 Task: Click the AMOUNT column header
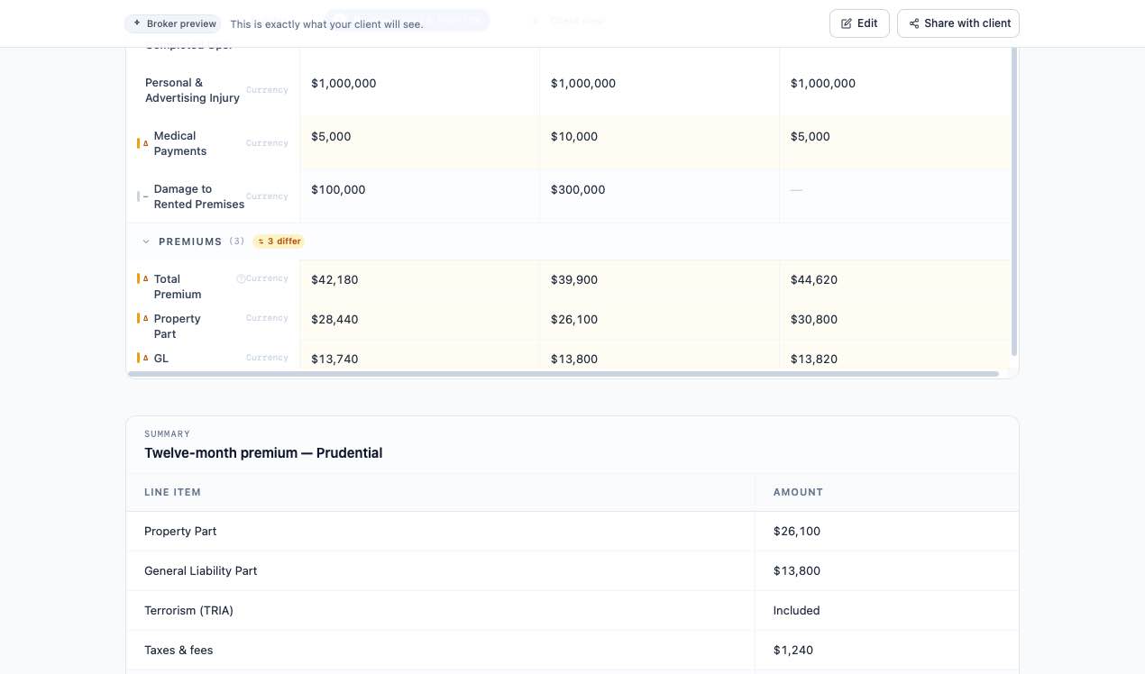click(798, 492)
